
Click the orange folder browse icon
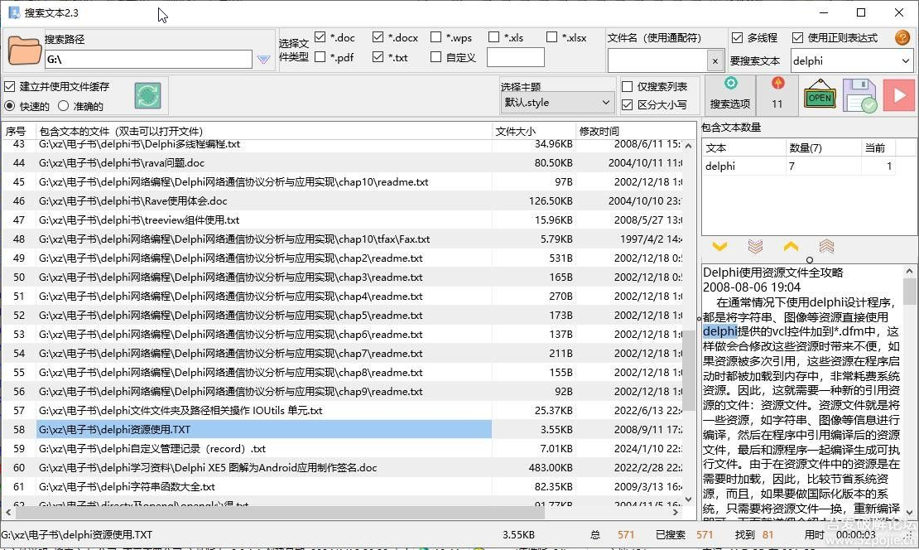tap(25, 51)
